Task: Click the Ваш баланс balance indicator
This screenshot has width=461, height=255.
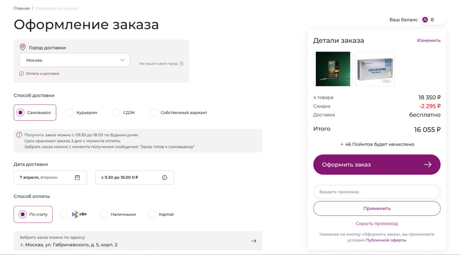Action: click(417, 20)
